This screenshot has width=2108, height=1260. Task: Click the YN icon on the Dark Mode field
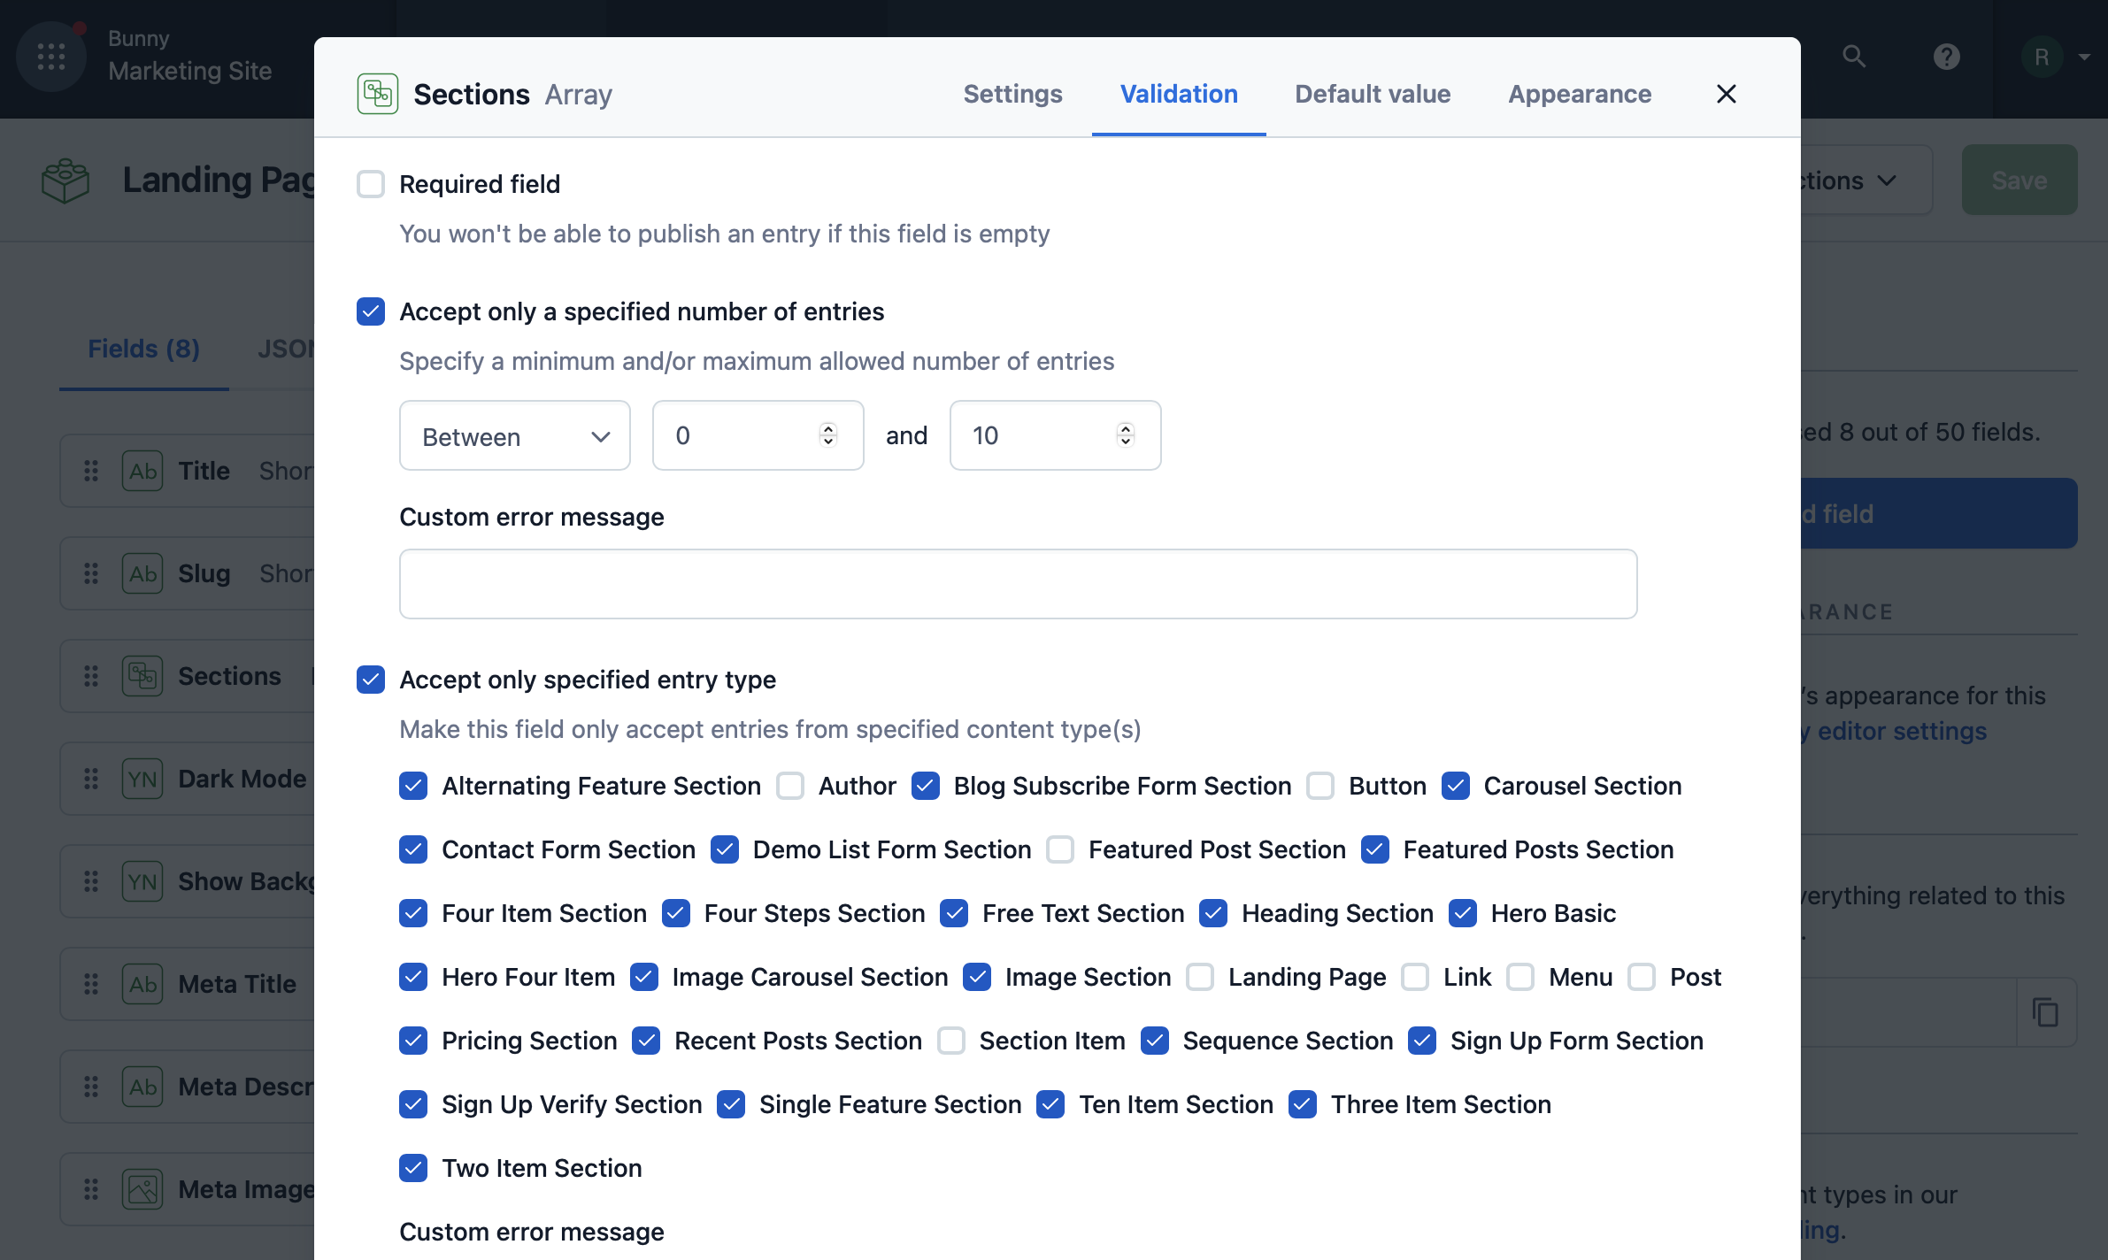[142, 779]
